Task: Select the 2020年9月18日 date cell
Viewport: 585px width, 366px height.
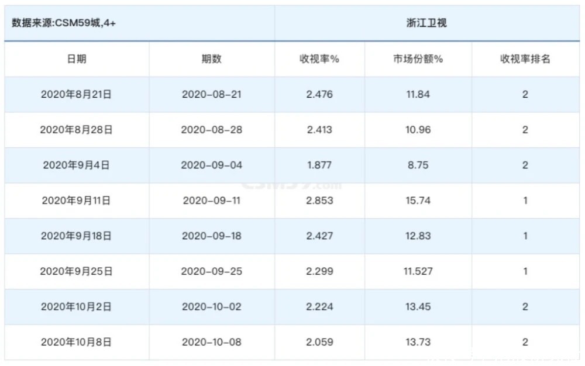Action: click(x=76, y=236)
